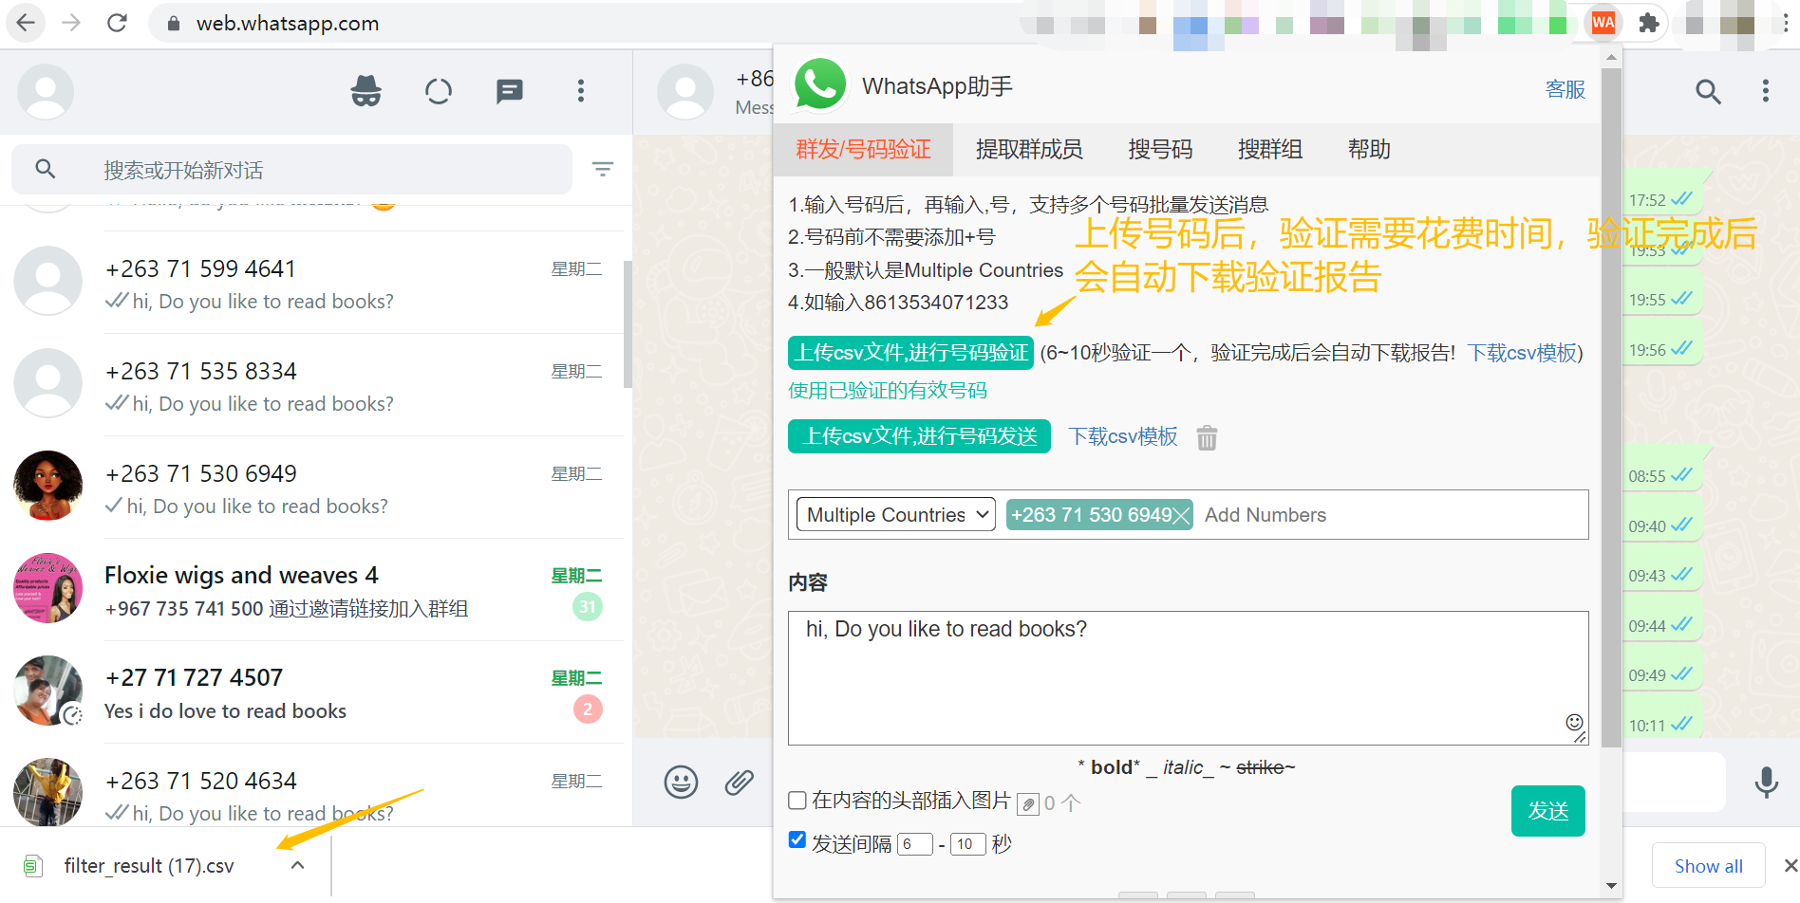Click the 发送 send button
The image size is (1800, 903).
[x=1547, y=811]
